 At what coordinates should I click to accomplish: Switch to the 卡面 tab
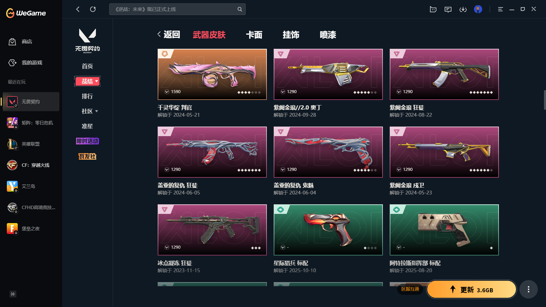click(254, 35)
